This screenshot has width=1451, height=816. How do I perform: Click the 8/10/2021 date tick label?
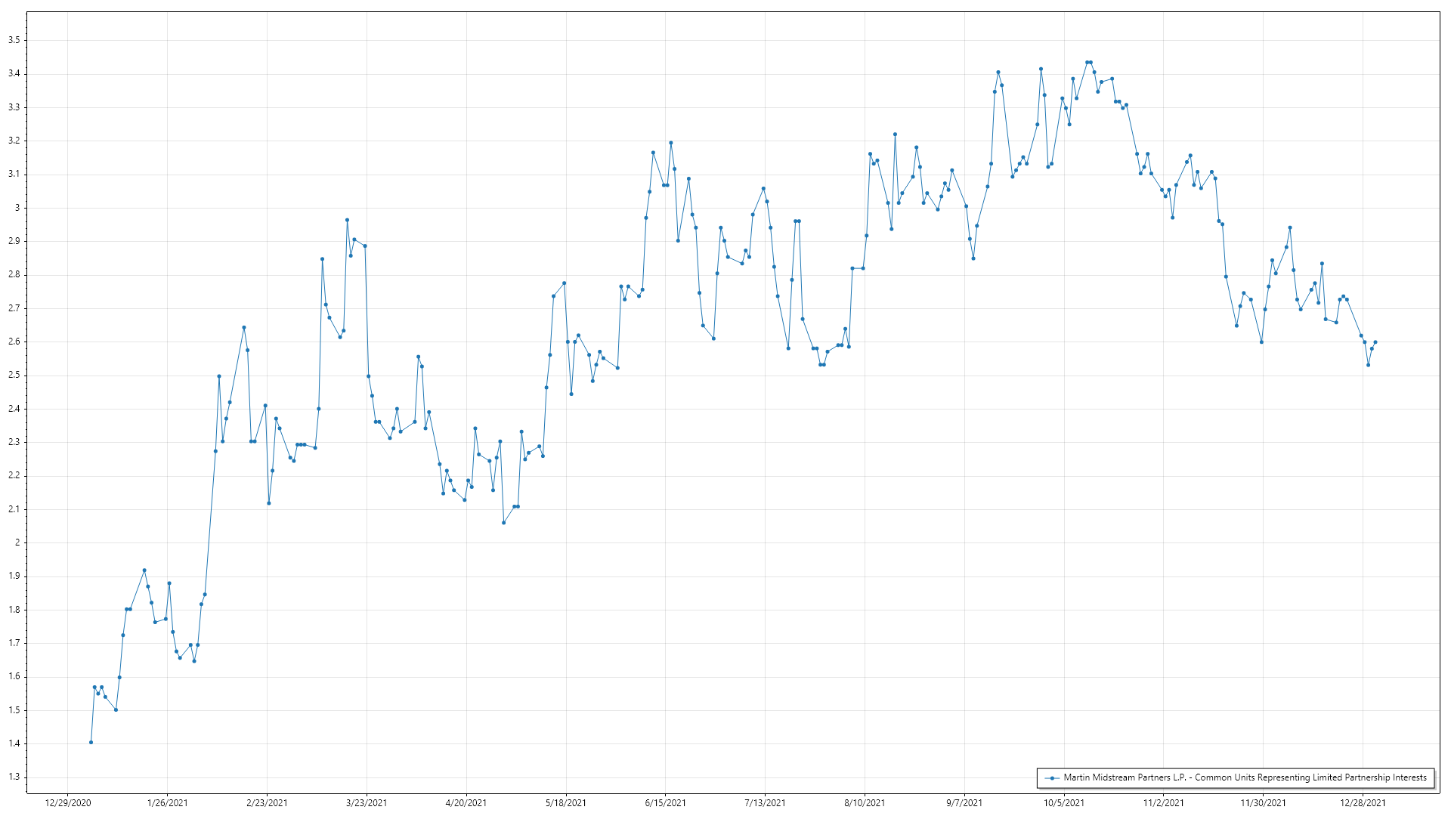865,802
